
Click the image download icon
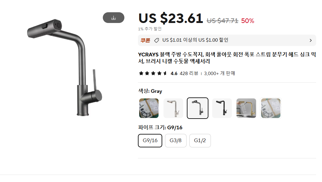(x=113, y=17)
